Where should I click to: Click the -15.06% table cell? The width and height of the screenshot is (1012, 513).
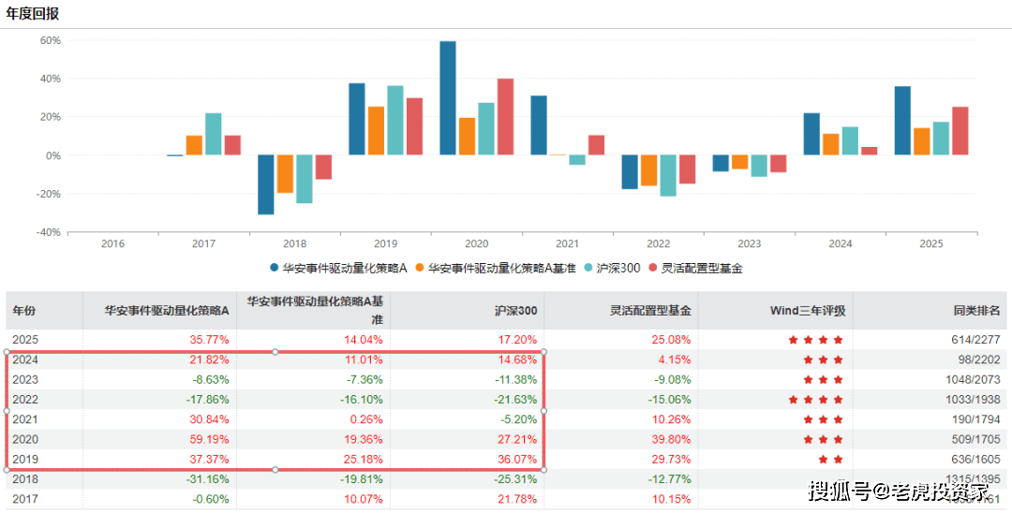point(669,400)
